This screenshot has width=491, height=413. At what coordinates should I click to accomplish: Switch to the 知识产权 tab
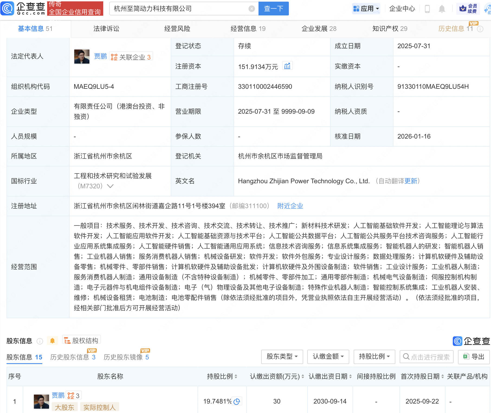pyautogui.click(x=389, y=29)
